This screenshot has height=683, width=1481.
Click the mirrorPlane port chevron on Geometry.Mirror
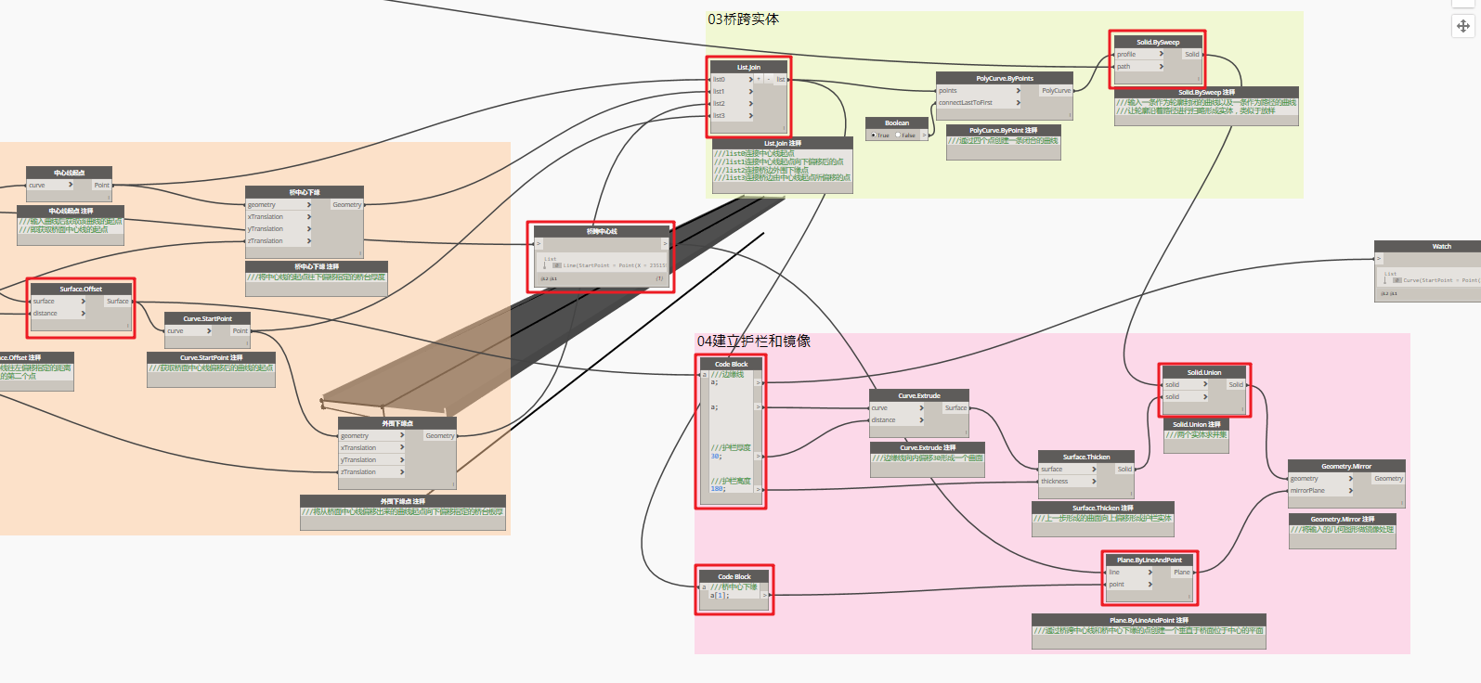point(1351,491)
